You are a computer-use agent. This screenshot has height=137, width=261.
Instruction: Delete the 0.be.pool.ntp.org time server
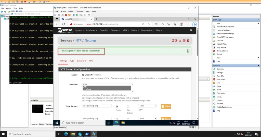[166, 106]
